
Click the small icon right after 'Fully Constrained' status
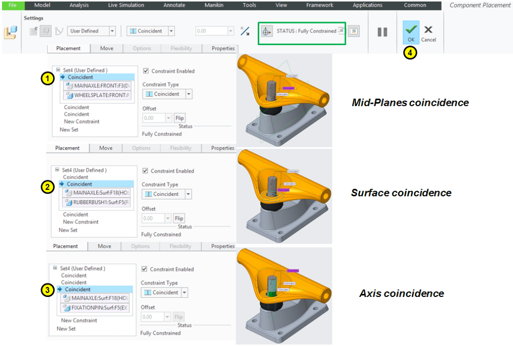341,31
